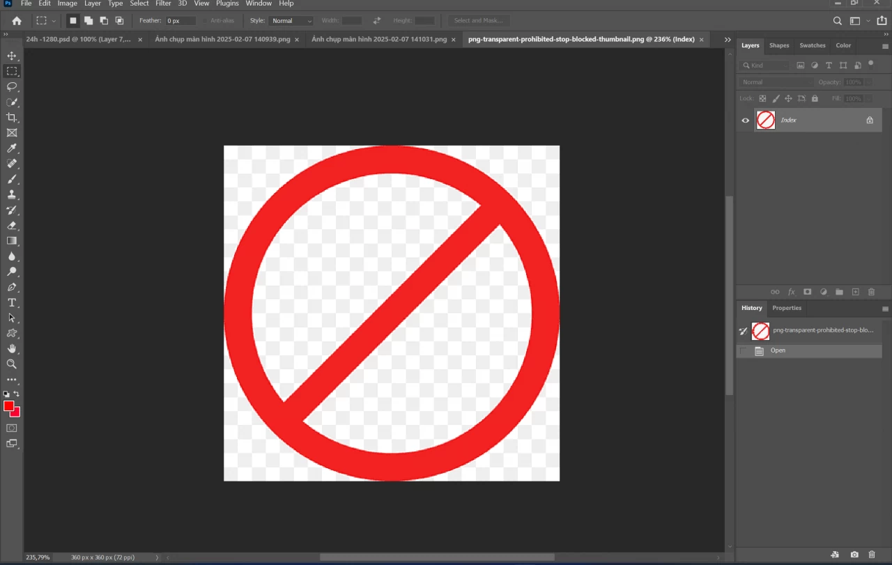Click the Select and Mask button
The width and height of the screenshot is (892, 565).
478,21
